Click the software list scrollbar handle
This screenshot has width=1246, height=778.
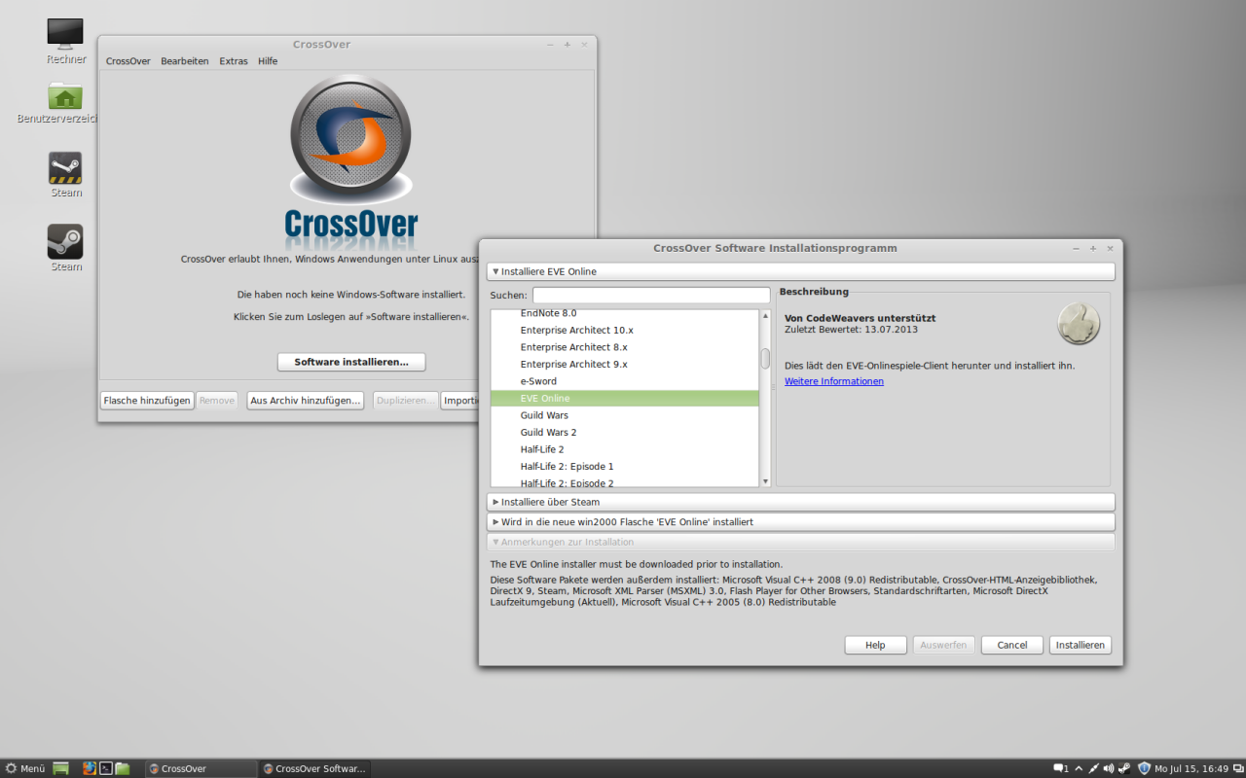765,358
